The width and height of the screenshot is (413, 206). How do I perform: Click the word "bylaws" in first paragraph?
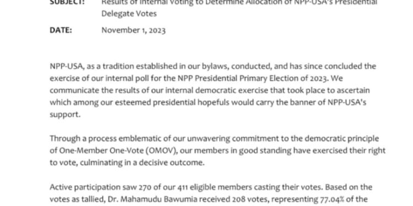coord(213,66)
